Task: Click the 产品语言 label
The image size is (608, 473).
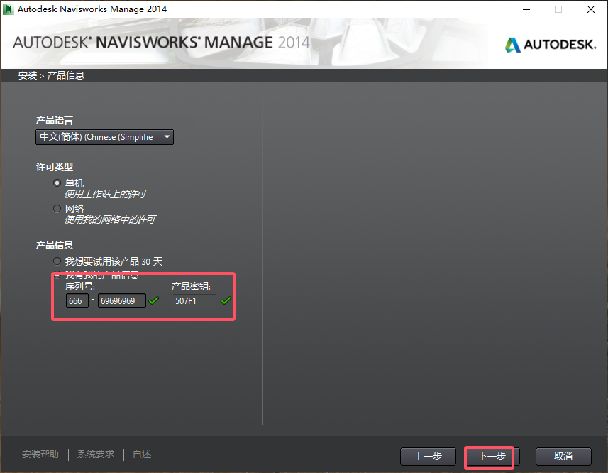Action: tap(55, 120)
